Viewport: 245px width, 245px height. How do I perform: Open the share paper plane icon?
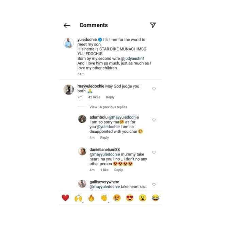click(x=153, y=25)
